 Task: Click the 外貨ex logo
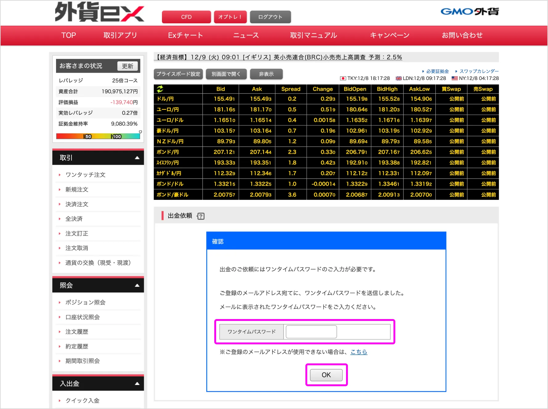99,12
